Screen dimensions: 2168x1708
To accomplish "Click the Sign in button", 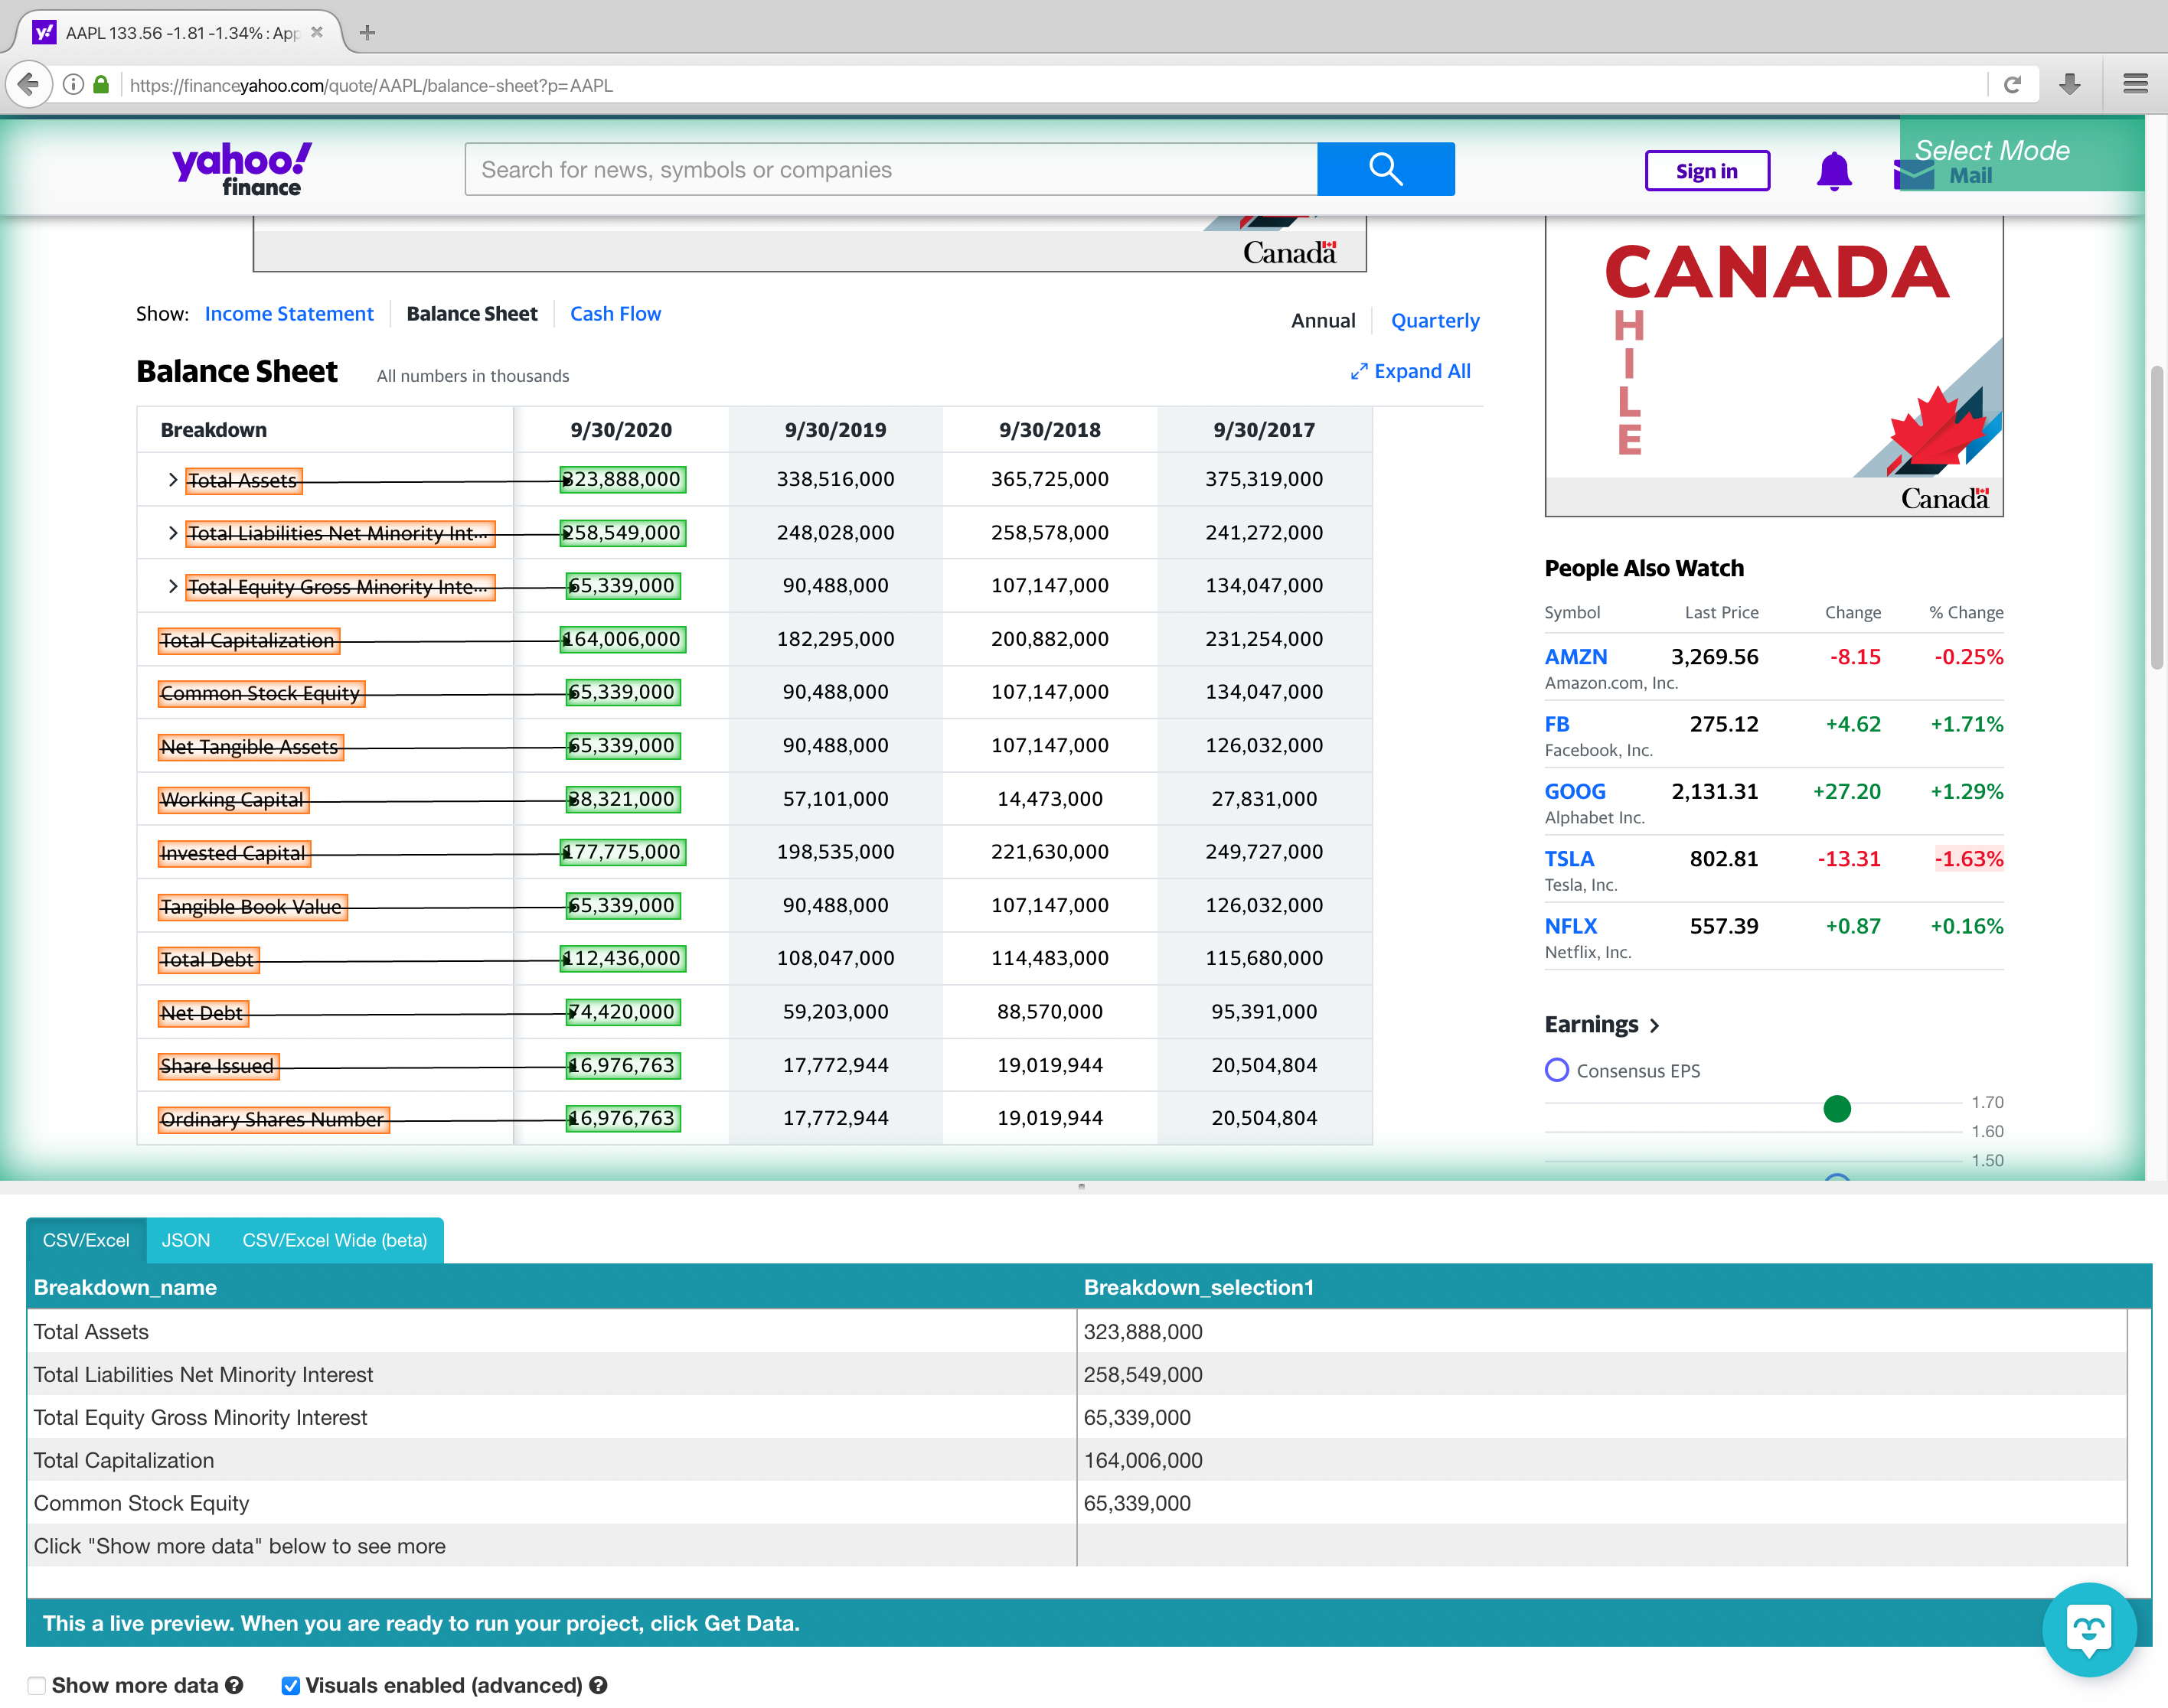I will (1703, 169).
